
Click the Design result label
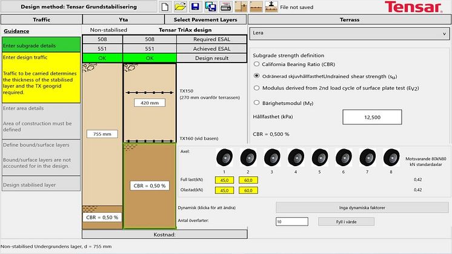[x=211, y=58]
